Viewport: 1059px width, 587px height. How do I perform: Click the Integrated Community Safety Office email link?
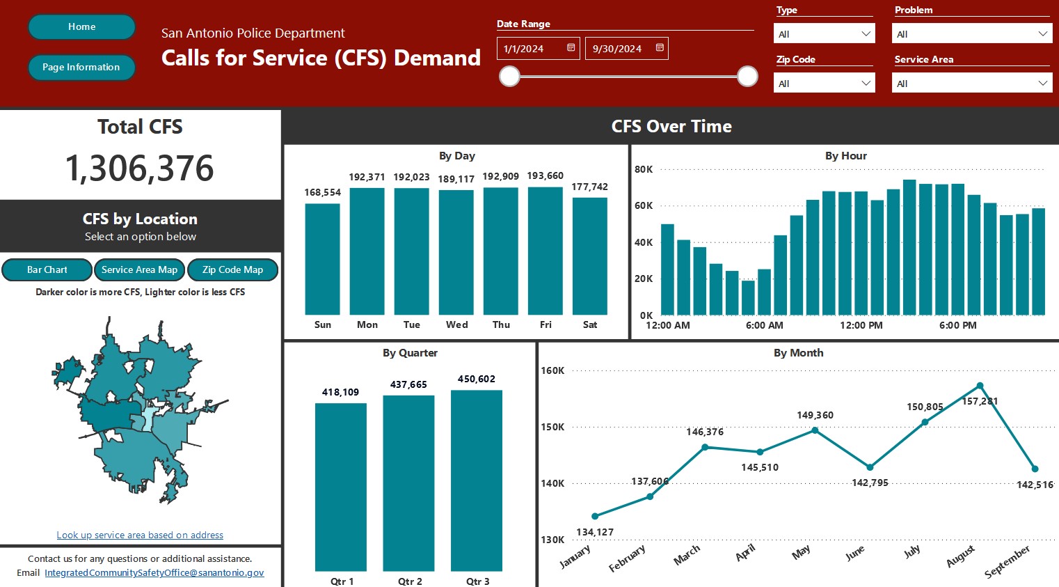pos(154,572)
